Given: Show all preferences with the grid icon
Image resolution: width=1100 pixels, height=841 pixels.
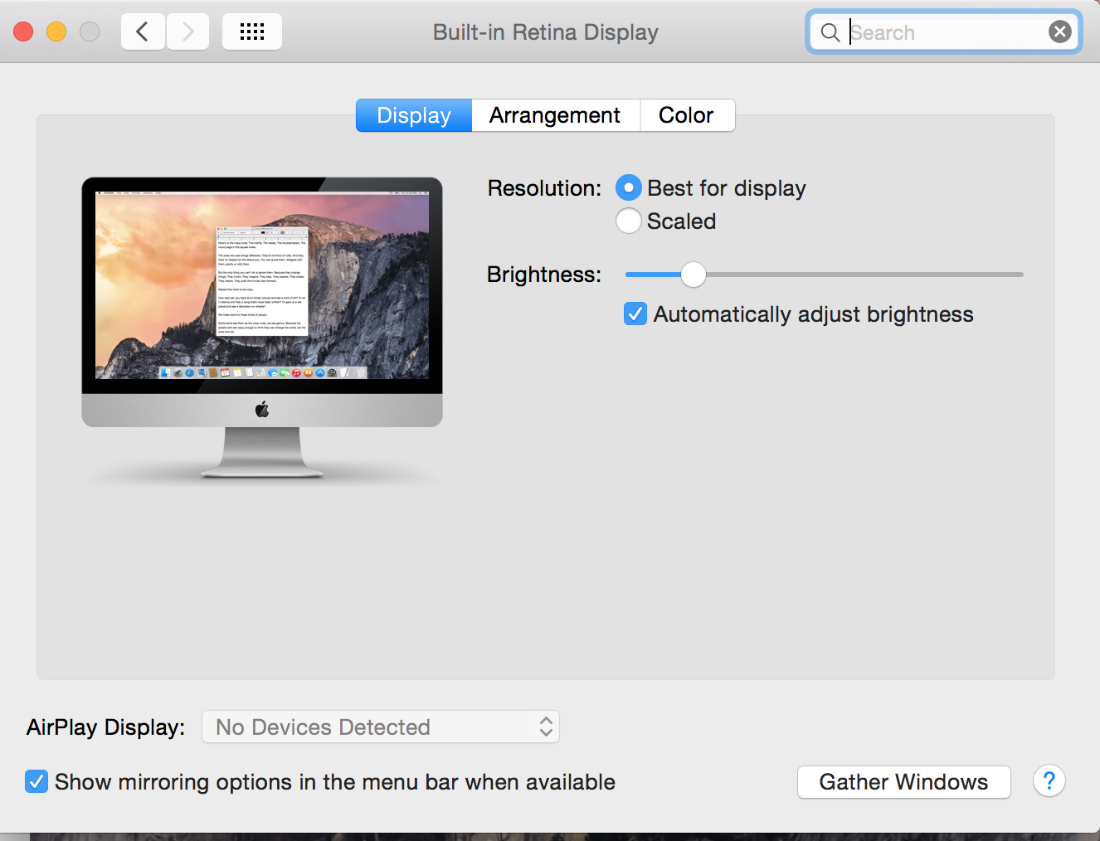Looking at the screenshot, I should pos(252,32).
